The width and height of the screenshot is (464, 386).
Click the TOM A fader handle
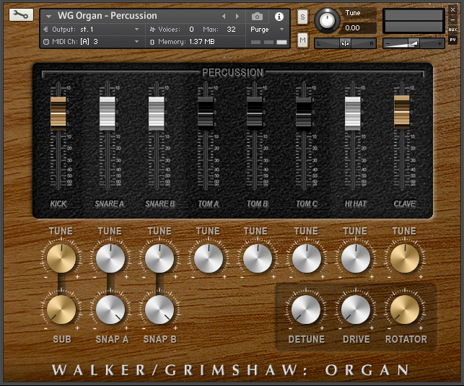[206, 113]
